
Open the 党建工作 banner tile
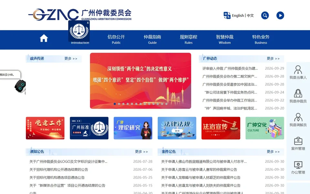point(45,128)
